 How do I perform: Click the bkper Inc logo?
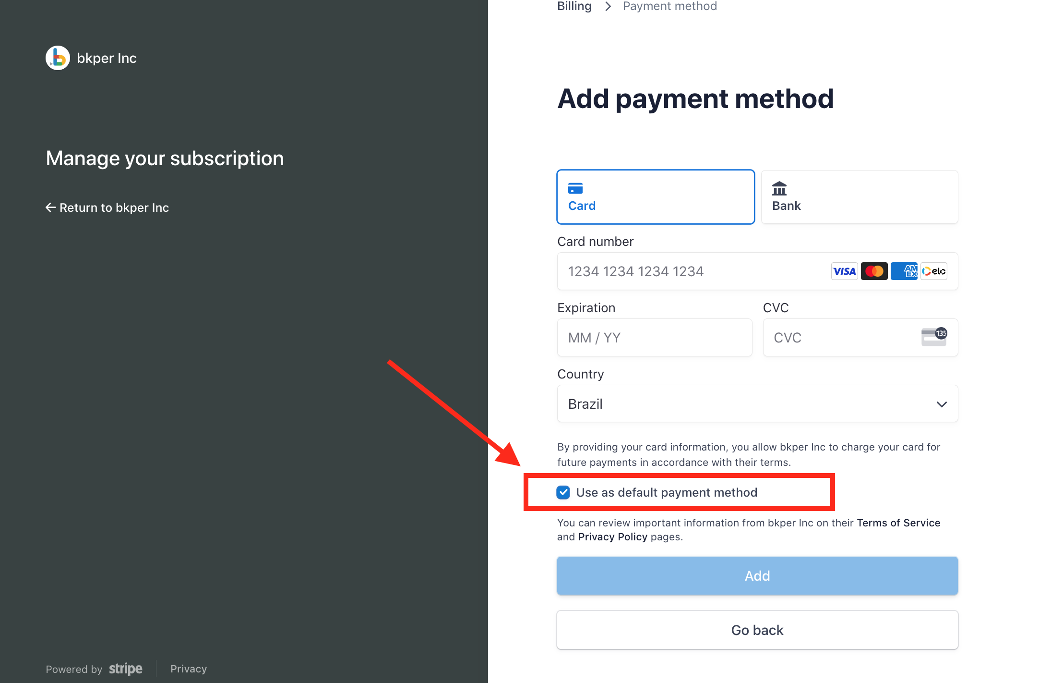point(58,58)
